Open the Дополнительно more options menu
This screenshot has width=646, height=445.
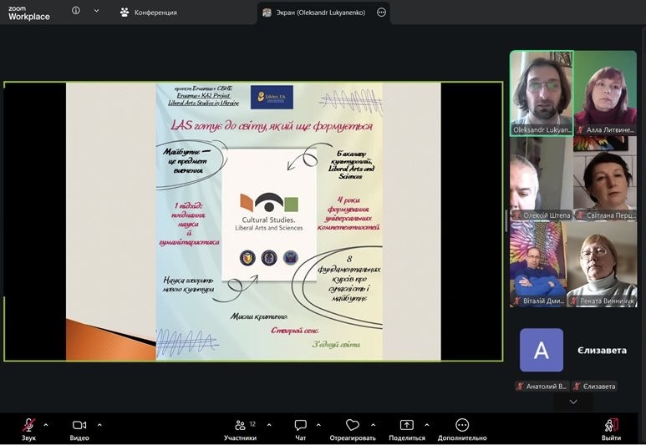(461, 426)
